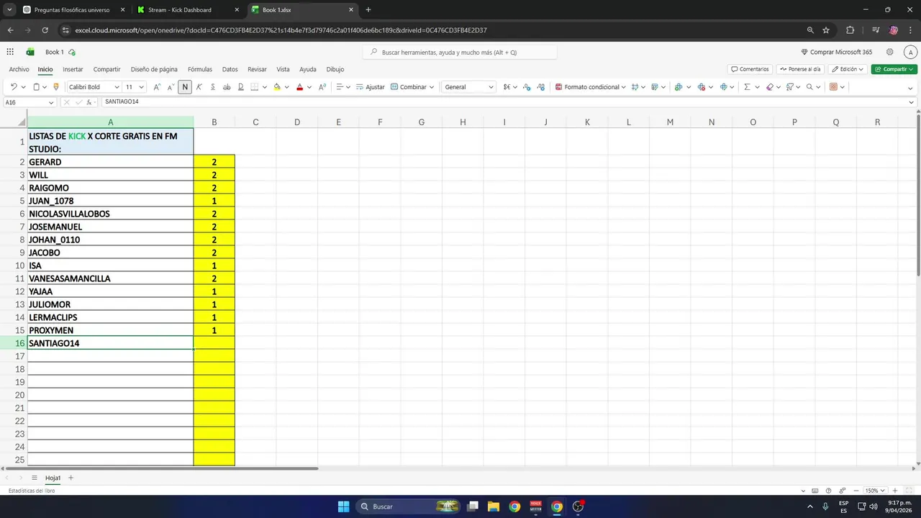The image size is (921, 518).
Task: Activate the Format Painter brush
Action: click(x=56, y=87)
